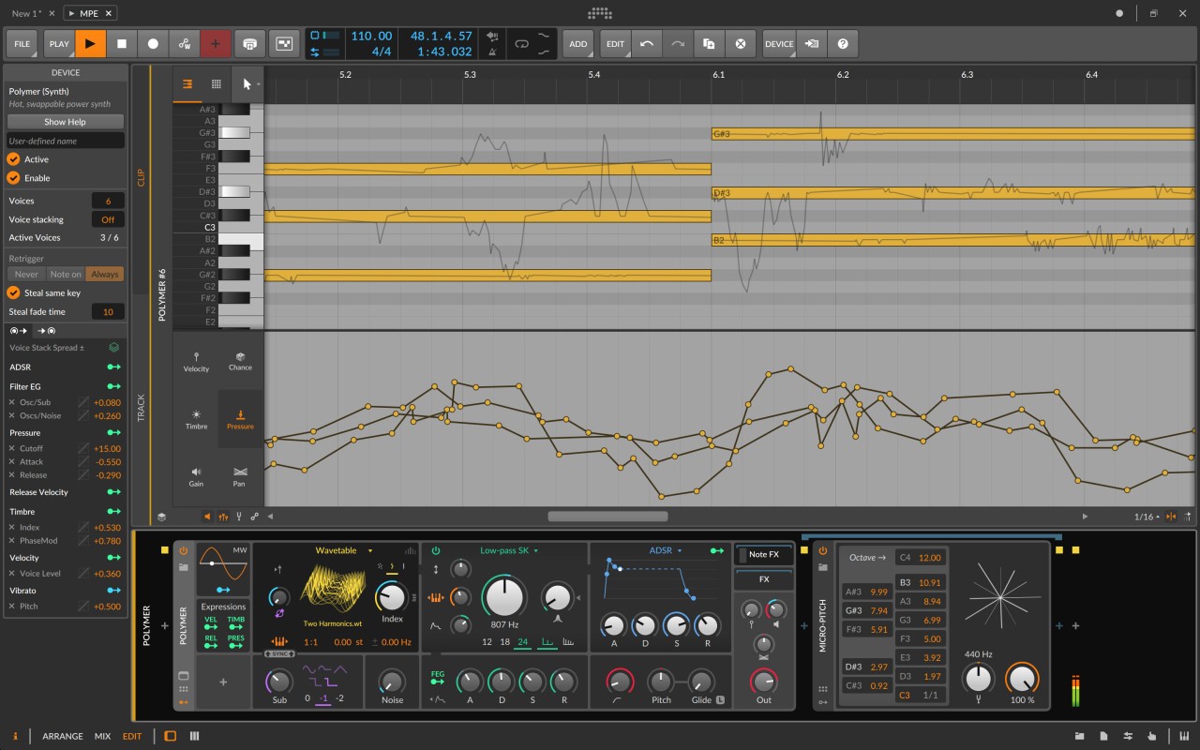Select the Velocity expression lane

tap(195, 360)
